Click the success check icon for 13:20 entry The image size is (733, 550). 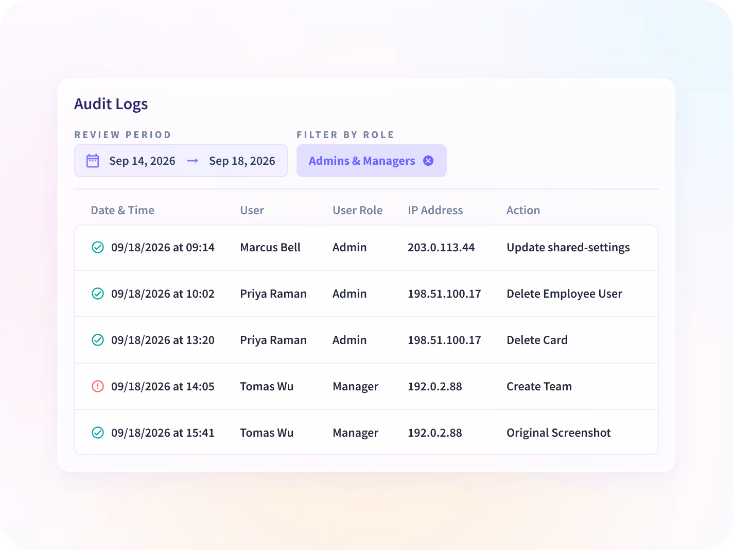[98, 340]
